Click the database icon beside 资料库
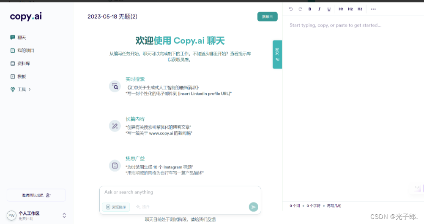The height and width of the screenshot is (224, 424). point(12,63)
